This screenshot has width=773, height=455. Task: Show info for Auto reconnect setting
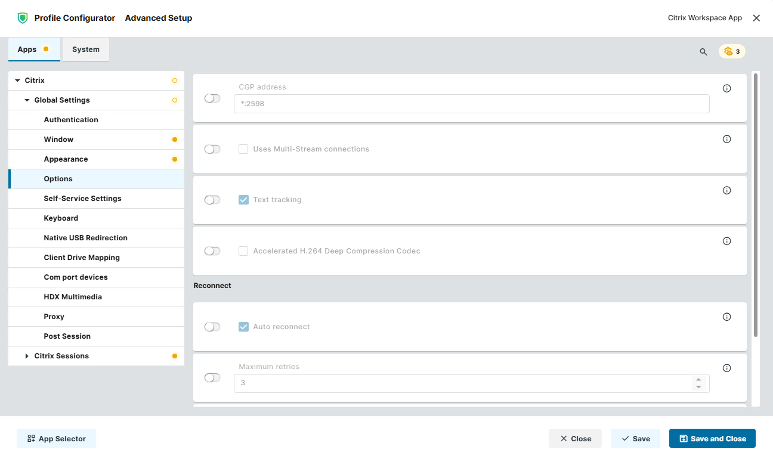pos(726,317)
